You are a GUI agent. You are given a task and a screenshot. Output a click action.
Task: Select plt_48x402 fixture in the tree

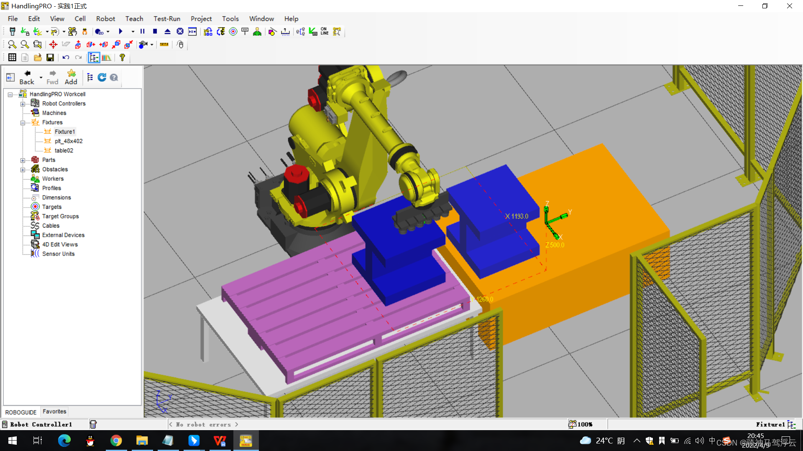pos(69,141)
